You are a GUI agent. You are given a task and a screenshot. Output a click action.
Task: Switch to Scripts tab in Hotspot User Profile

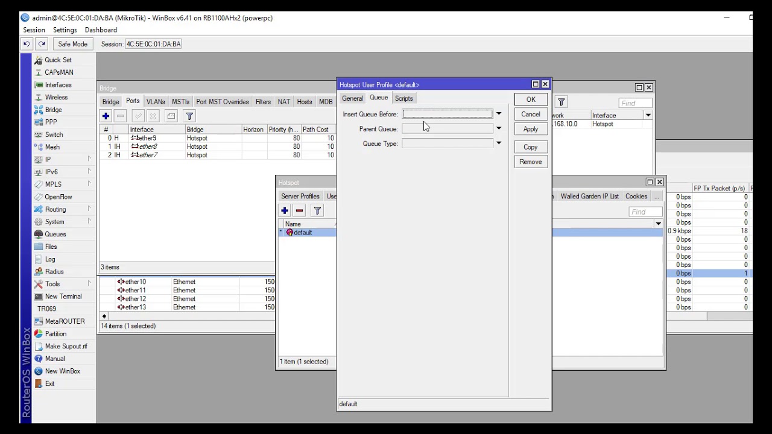pos(403,98)
